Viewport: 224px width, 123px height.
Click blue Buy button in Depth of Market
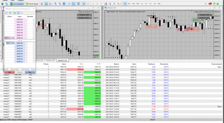coord(30,72)
